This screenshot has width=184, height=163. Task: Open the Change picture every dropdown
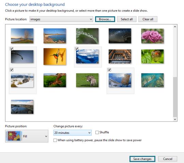pos(73,133)
